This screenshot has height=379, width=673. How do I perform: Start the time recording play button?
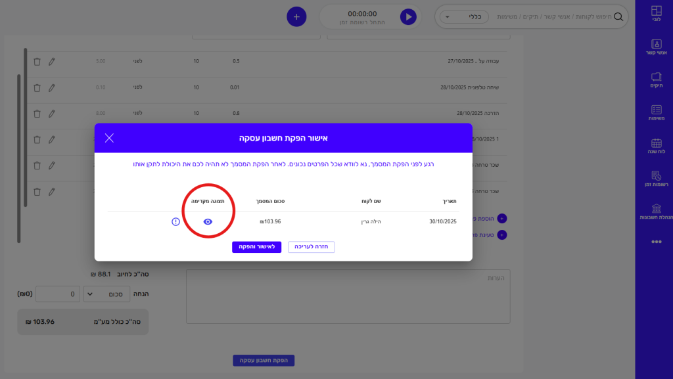[x=408, y=16]
